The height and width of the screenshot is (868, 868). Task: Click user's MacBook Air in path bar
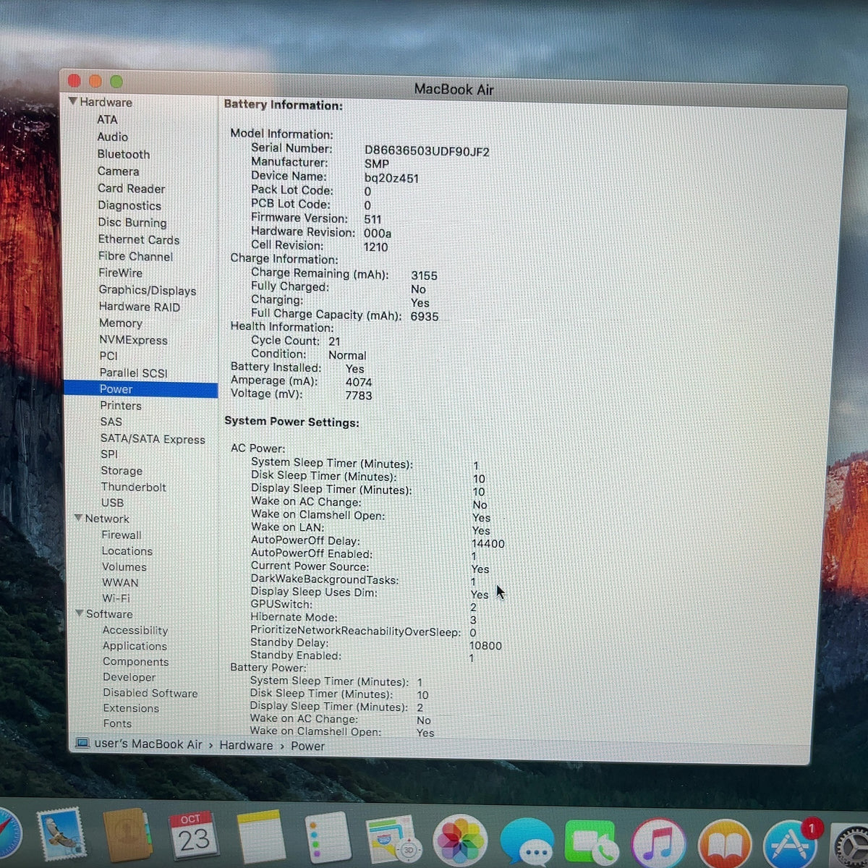pos(148,744)
